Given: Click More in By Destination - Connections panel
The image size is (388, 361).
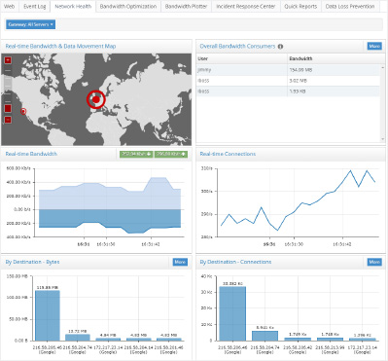Looking at the screenshot, I should click(374, 262).
